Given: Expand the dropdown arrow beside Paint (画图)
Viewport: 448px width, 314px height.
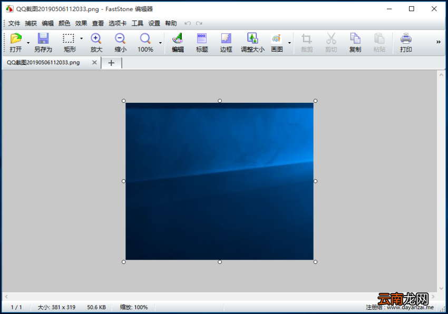Looking at the screenshot, I should pos(289,43).
